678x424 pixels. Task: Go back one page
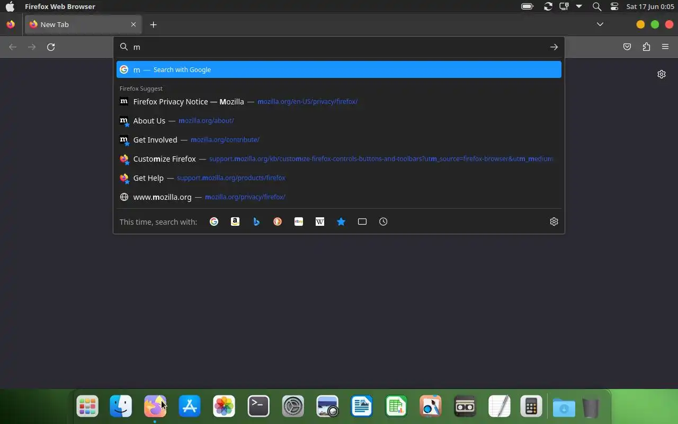13,47
